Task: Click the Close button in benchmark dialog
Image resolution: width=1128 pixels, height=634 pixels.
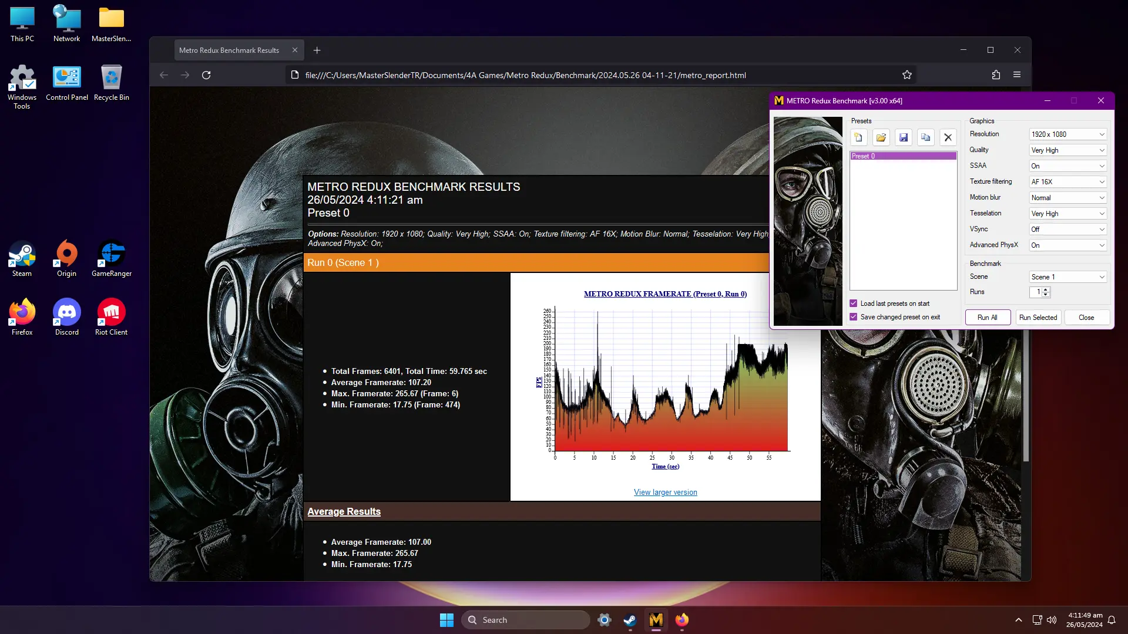Action: coord(1086,318)
